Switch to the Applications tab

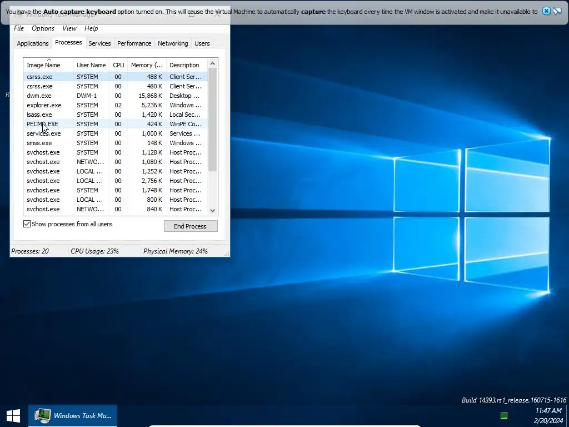click(x=33, y=43)
